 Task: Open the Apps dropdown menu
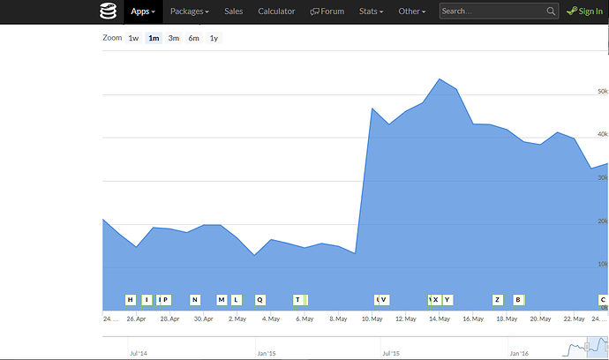pyautogui.click(x=142, y=11)
